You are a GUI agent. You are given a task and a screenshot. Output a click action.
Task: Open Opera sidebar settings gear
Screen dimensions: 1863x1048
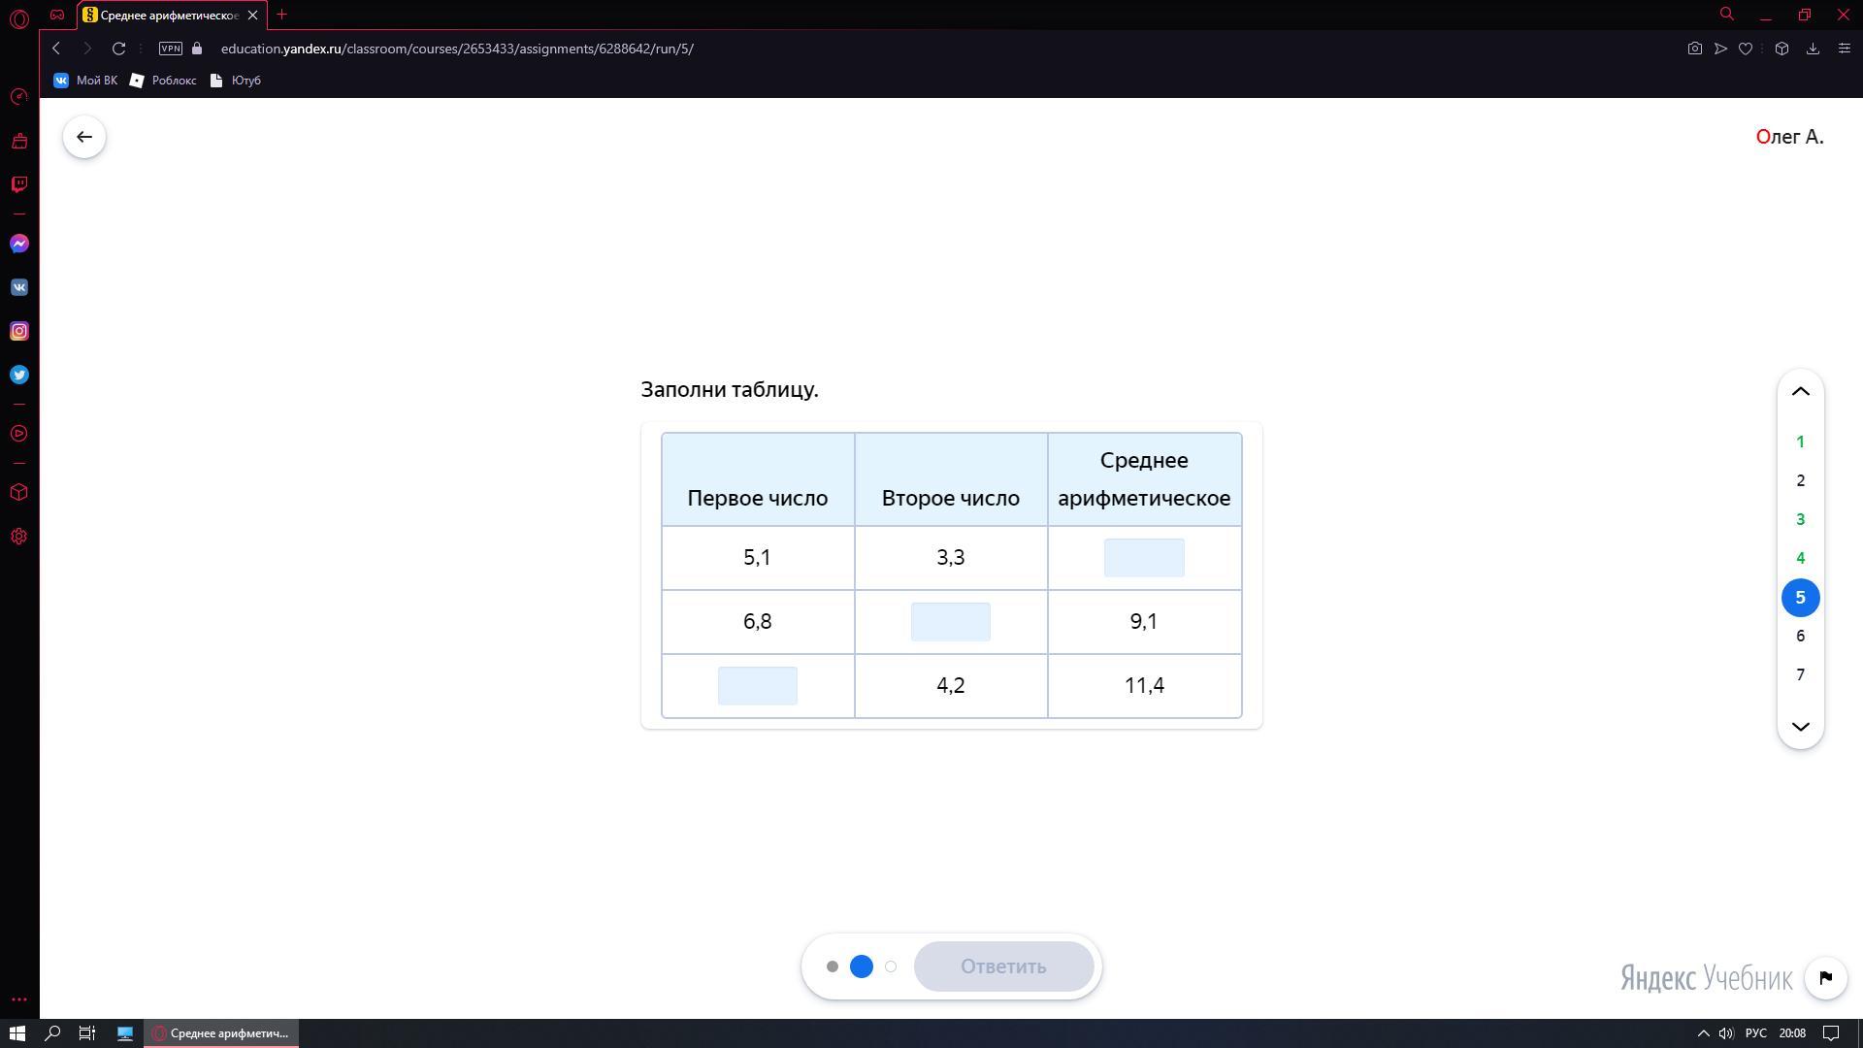(19, 537)
